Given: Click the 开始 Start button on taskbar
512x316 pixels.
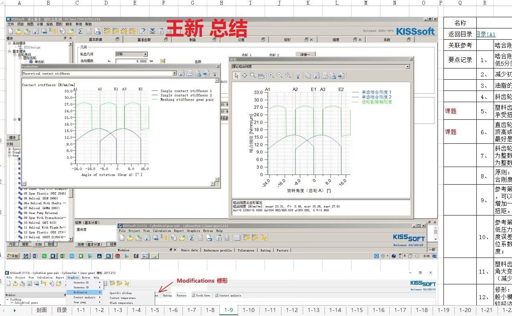Looking at the screenshot, I should [x=12, y=256].
